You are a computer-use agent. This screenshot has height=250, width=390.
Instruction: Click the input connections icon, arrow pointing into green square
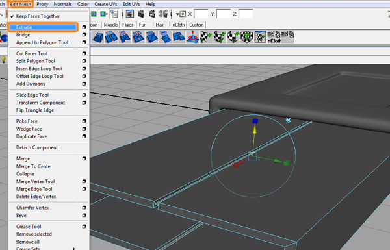[x=94, y=14]
